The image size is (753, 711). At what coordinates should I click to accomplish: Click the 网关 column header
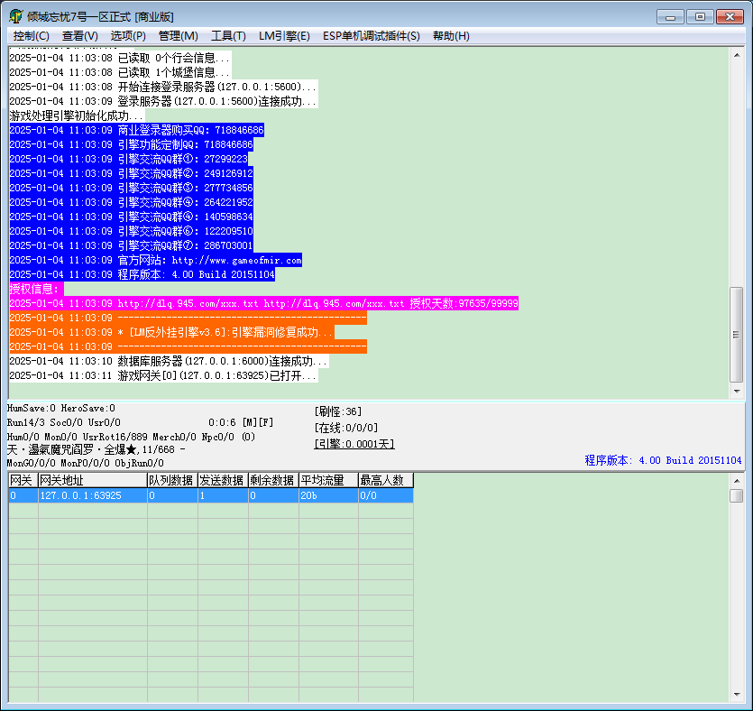point(23,480)
